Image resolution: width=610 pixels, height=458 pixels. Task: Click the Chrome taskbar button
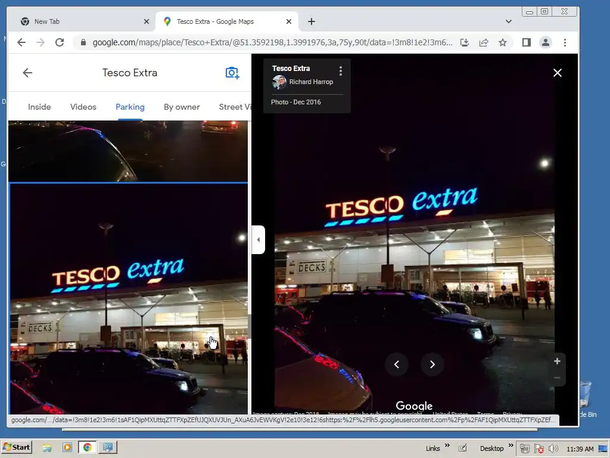tap(87, 447)
